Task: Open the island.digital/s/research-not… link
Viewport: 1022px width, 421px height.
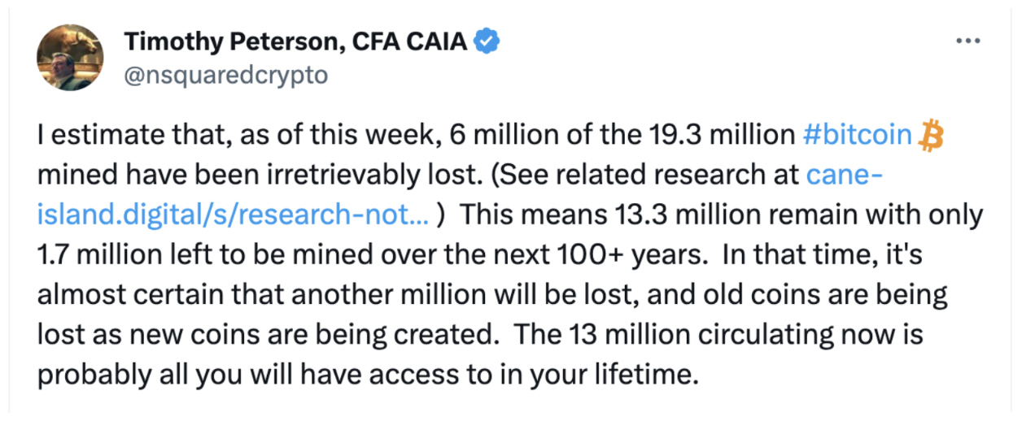Action: tap(233, 215)
